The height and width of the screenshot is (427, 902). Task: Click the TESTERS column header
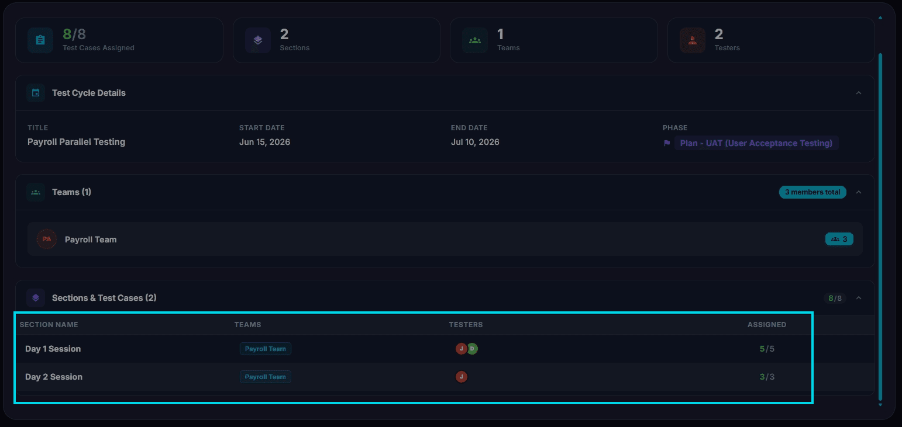(x=466, y=325)
